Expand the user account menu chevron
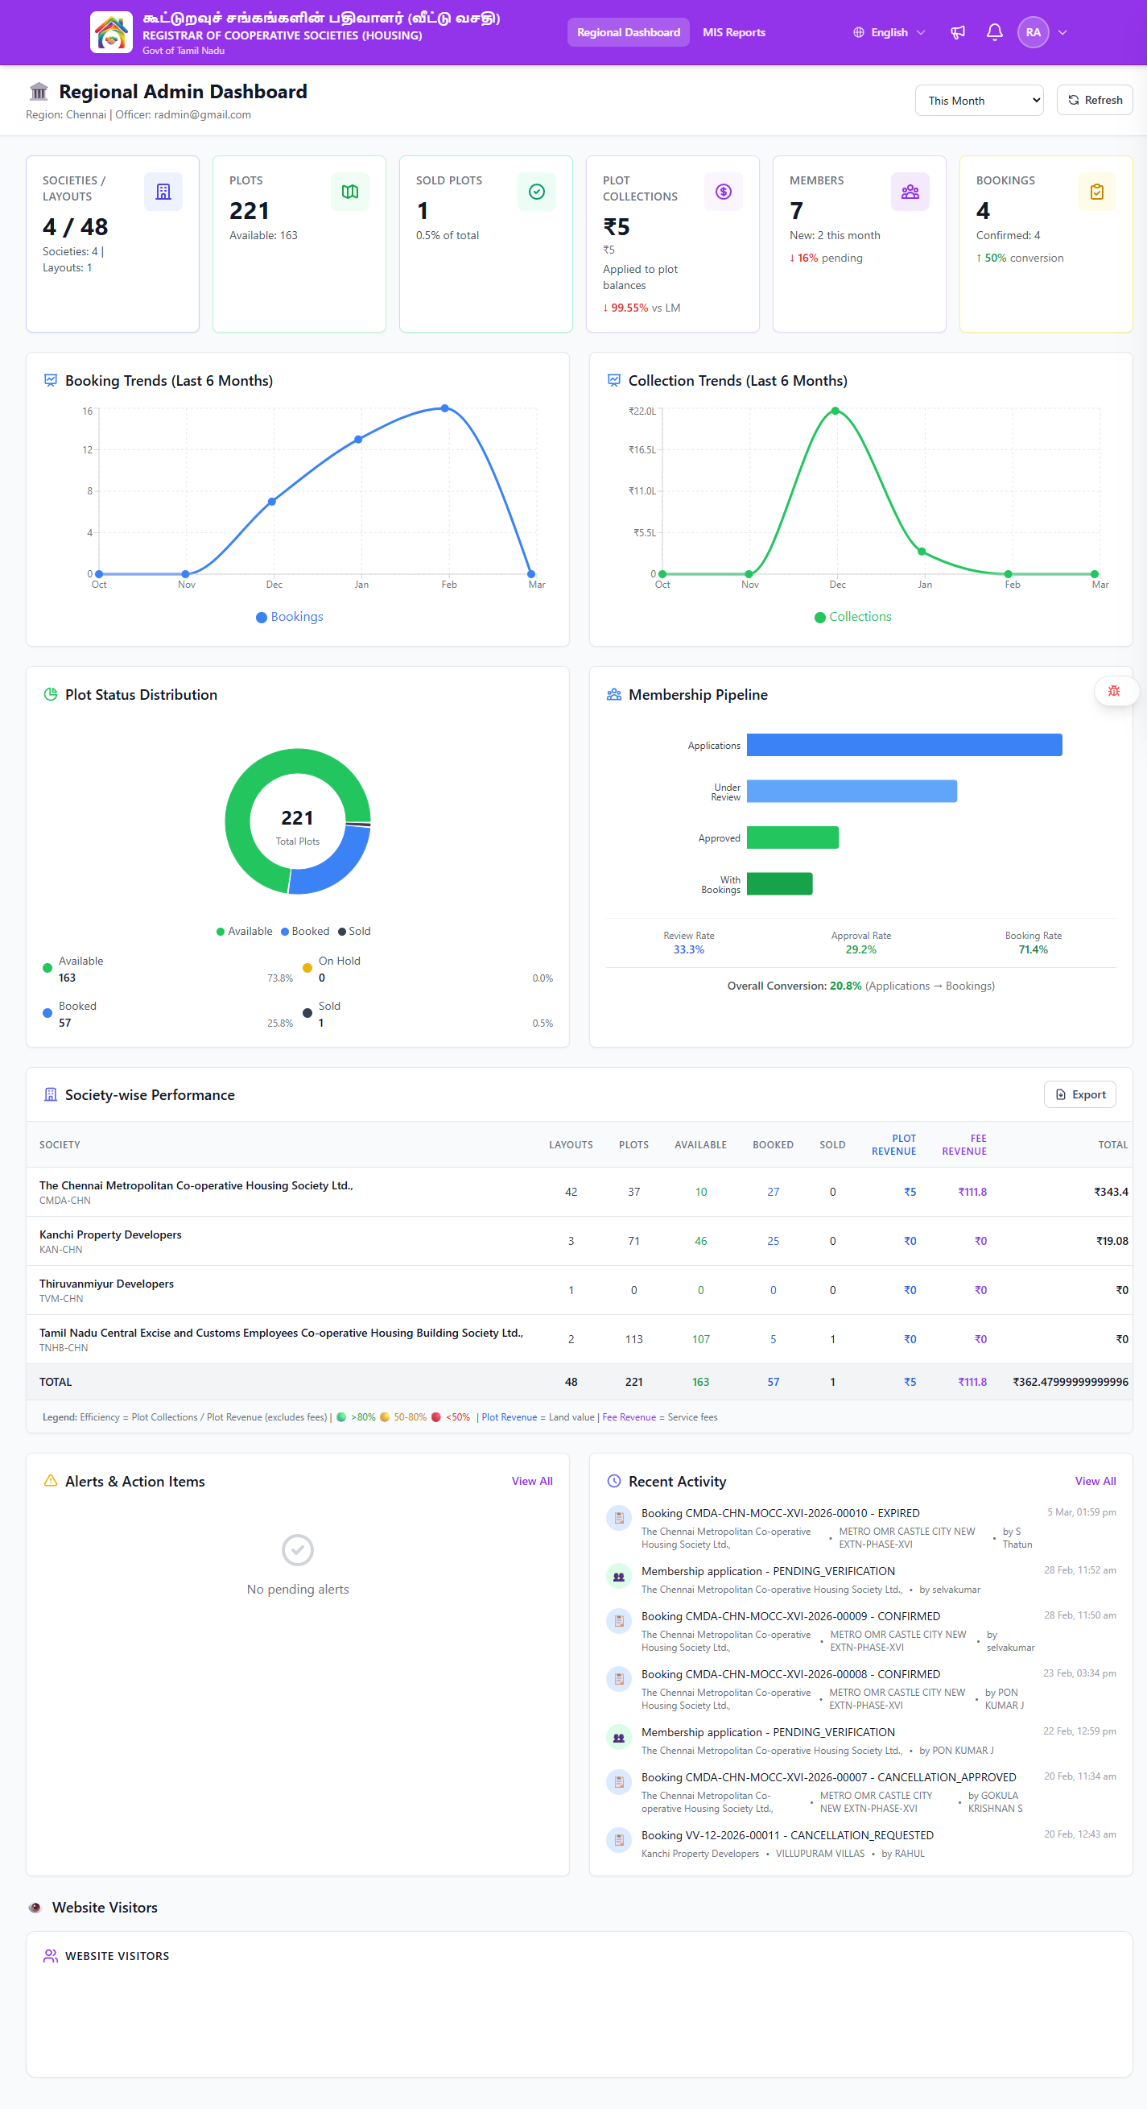Image resolution: width=1147 pixels, height=2109 pixels. (1062, 33)
